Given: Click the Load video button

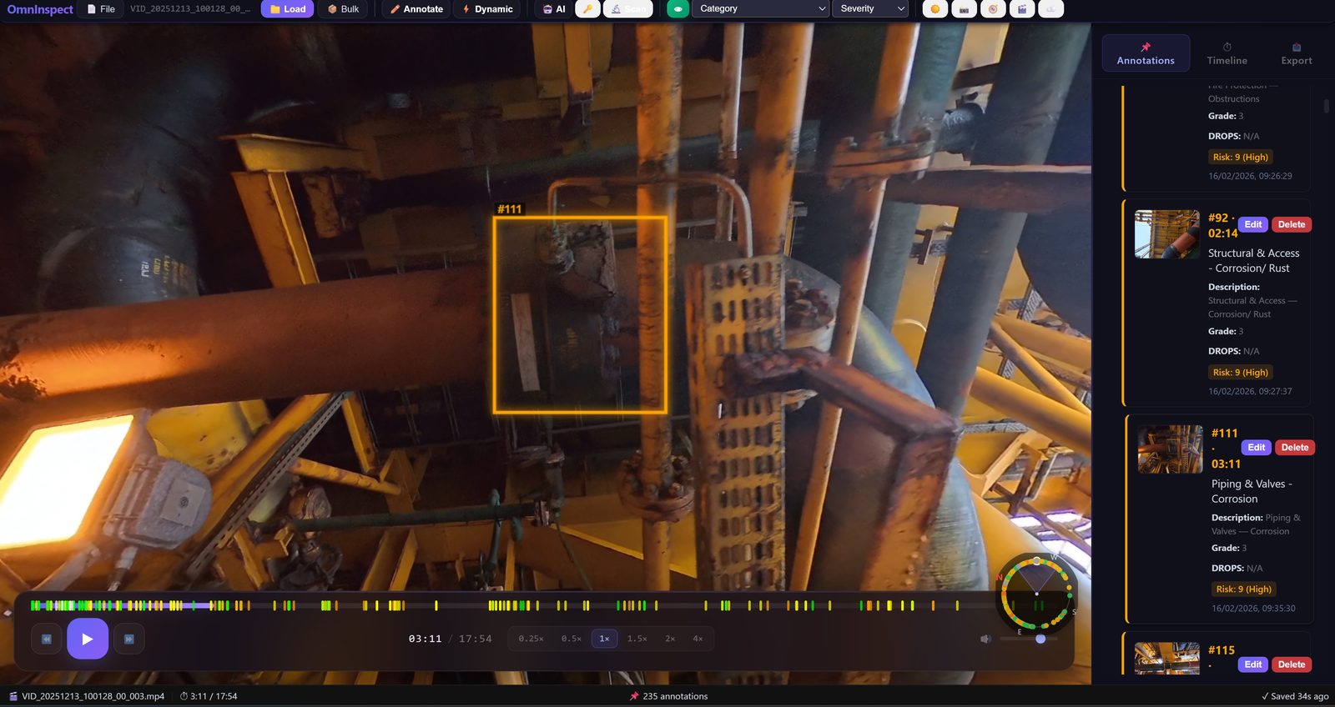Looking at the screenshot, I should 287,9.
